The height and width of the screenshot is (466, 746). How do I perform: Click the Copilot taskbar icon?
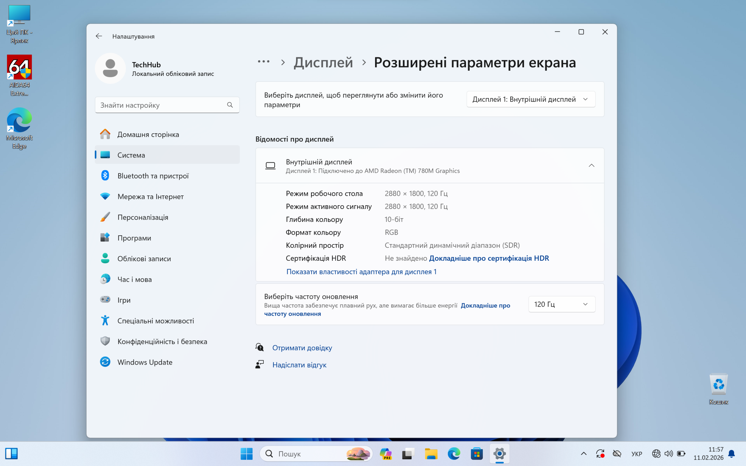(385, 454)
